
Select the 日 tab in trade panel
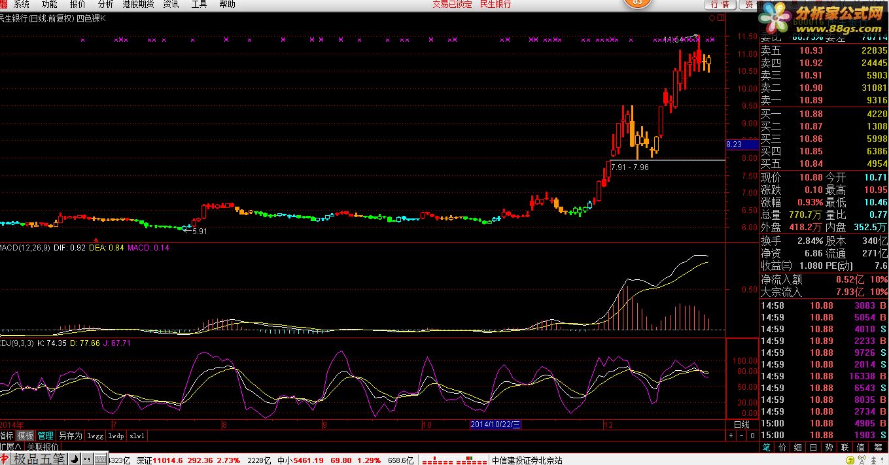pos(814,448)
